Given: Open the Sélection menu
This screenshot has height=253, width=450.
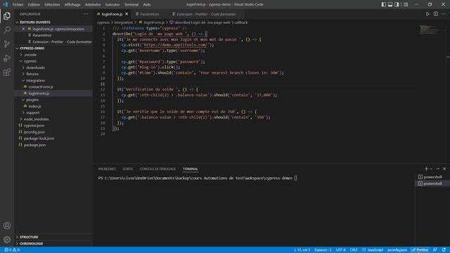Looking at the screenshot, I should pos(52,5).
